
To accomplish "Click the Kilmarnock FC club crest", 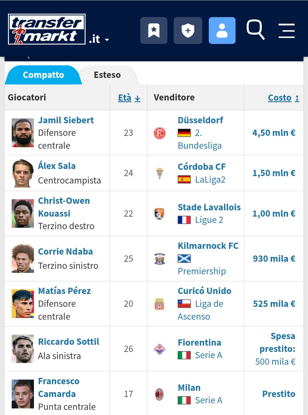I will click(160, 259).
